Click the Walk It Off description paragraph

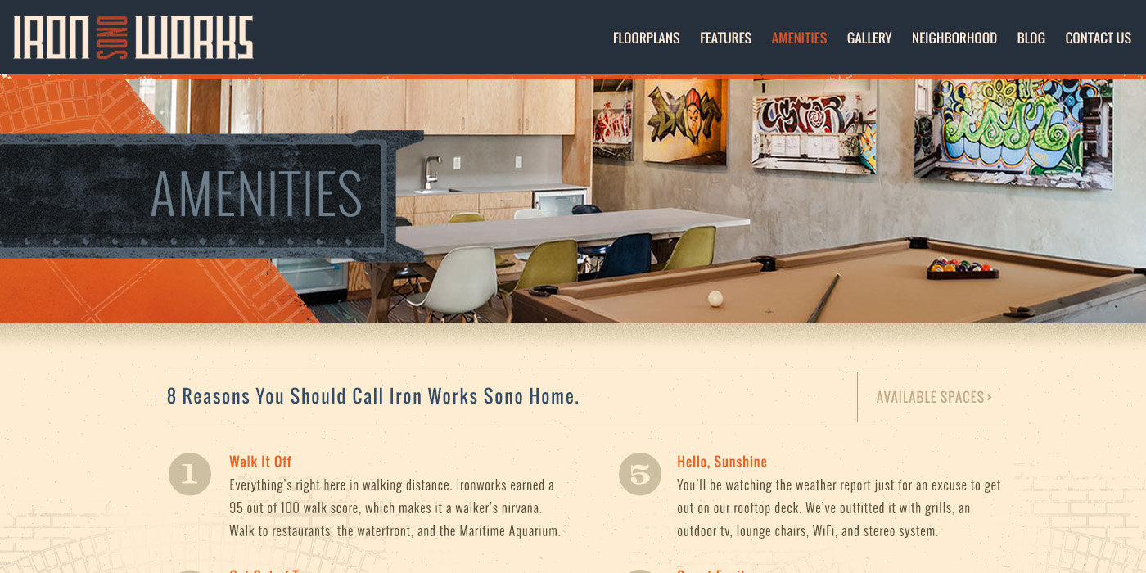click(395, 508)
